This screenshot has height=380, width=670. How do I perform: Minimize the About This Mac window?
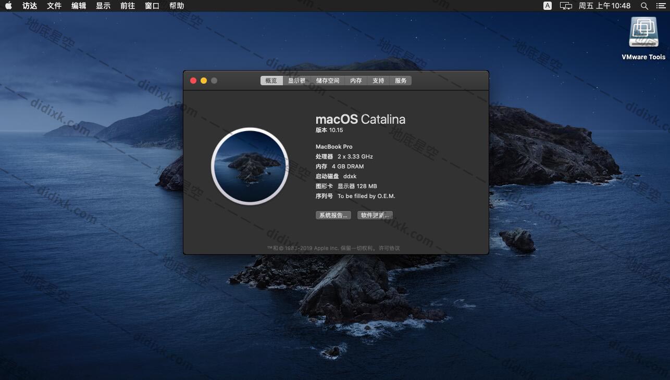(x=204, y=81)
